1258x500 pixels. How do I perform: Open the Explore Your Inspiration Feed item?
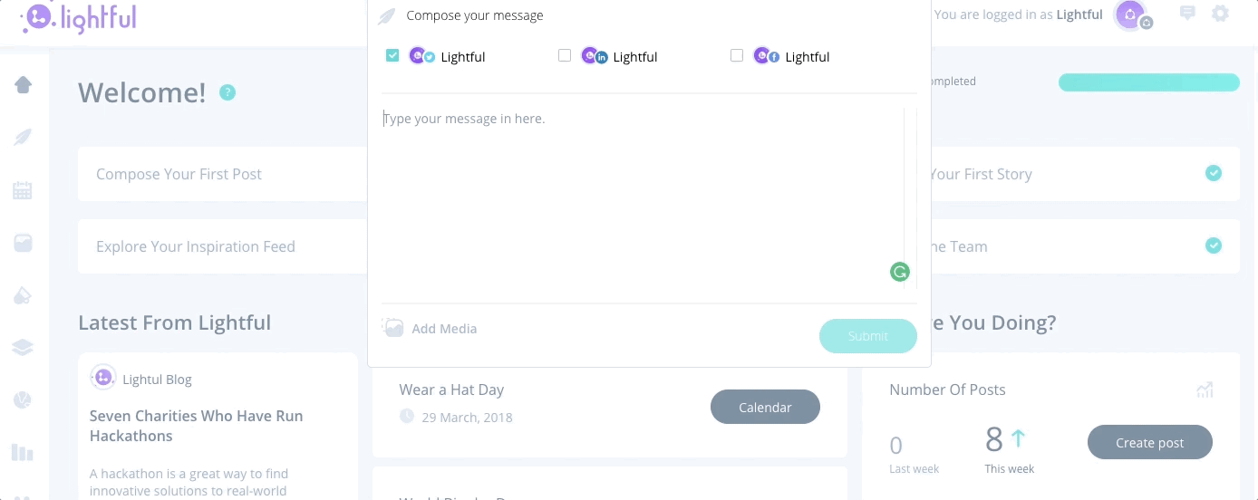222,246
